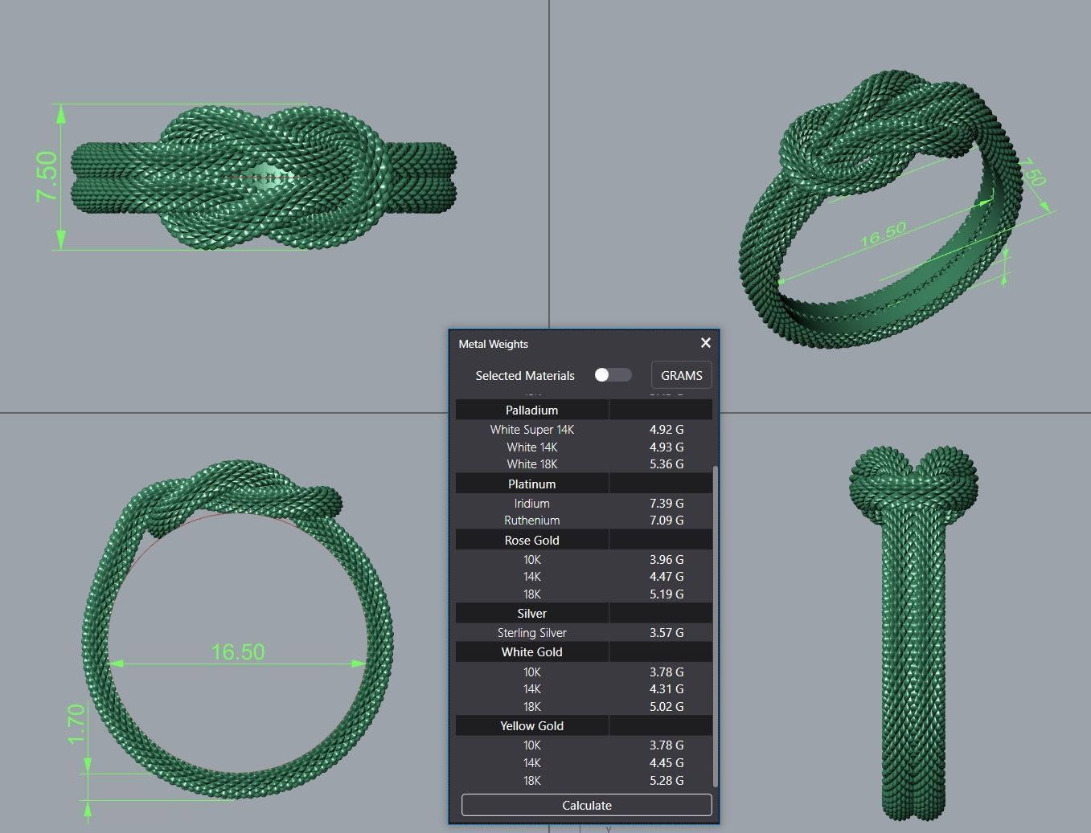The image size is (1091, 833).
Task: Click the Iridium weight value 7.39 G
Action: (x=666, y=504)
